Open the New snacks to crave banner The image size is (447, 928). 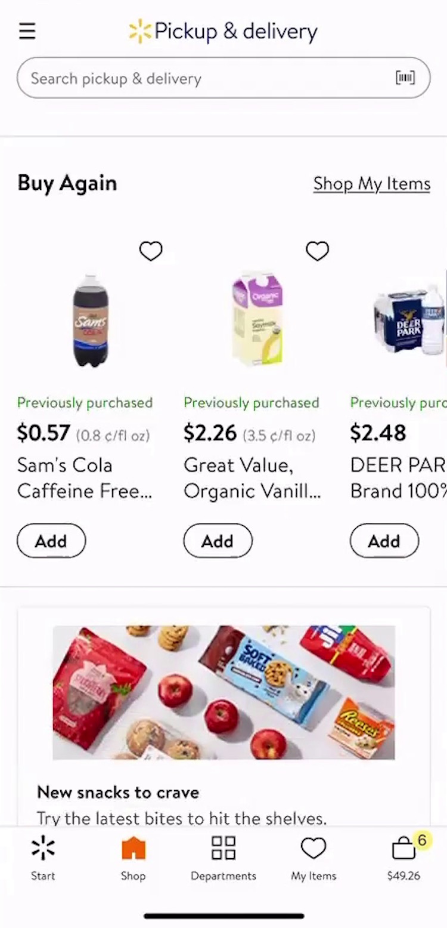click(x=223, y=692)
